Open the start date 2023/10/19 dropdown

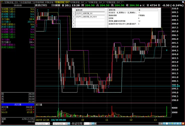(x=48, y=124)
